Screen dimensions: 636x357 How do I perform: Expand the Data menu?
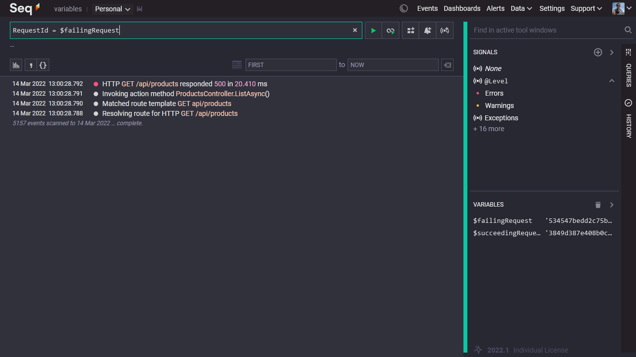point(521,8)
